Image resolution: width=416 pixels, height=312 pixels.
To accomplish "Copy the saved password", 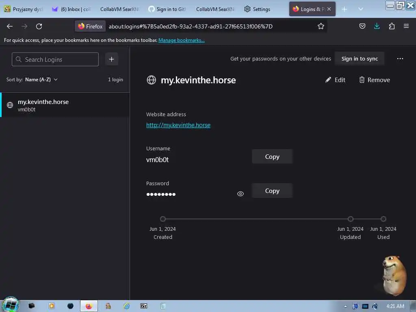I will pos(272,191).
